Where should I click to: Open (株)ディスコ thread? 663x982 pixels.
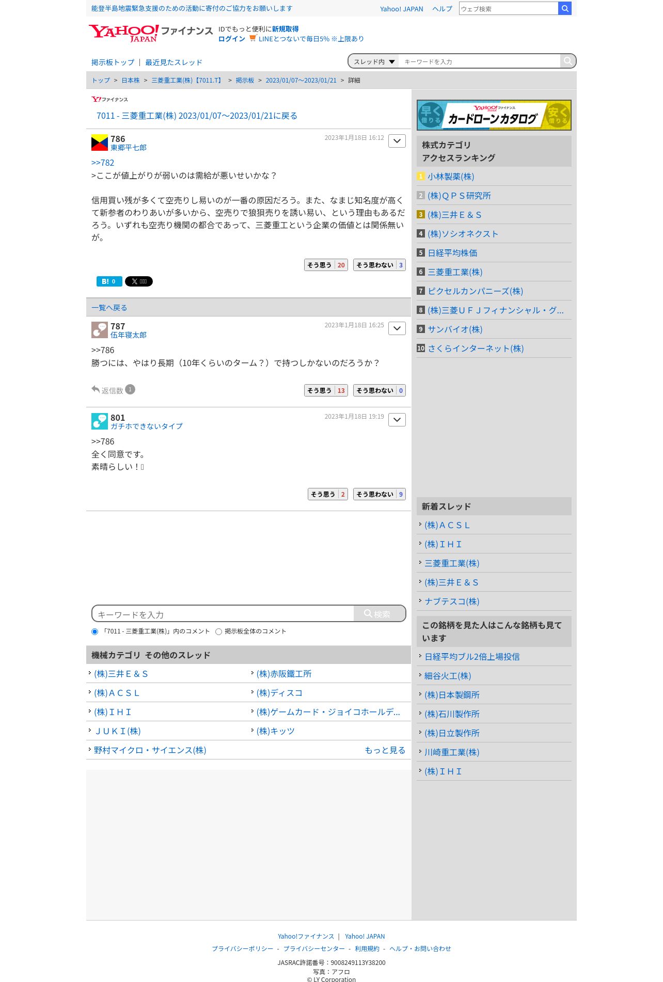click(279, 693)
